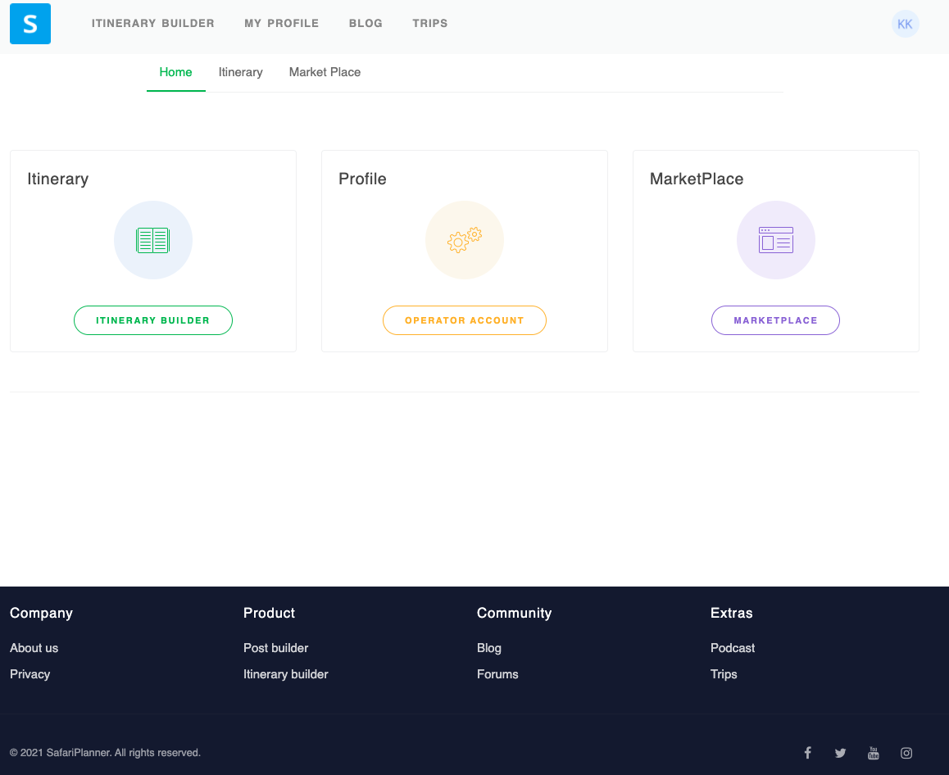
Task: Open BLOG in top navigation
Action: [x=366, y=23]
